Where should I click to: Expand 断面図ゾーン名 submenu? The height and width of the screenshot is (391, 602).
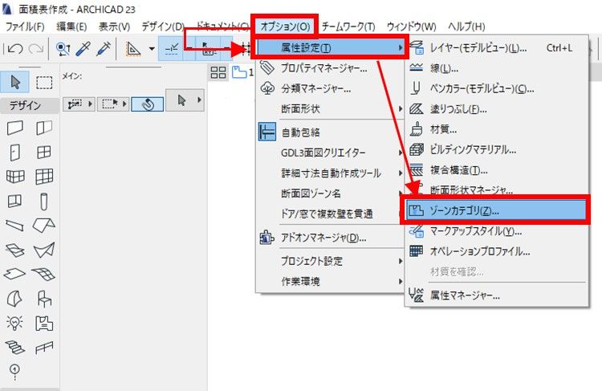[330, 193]
